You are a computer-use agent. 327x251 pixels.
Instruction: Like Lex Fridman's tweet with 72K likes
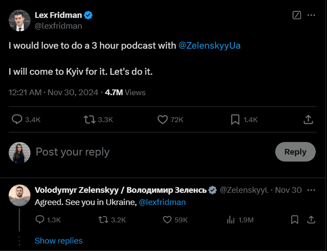point(163,119)
